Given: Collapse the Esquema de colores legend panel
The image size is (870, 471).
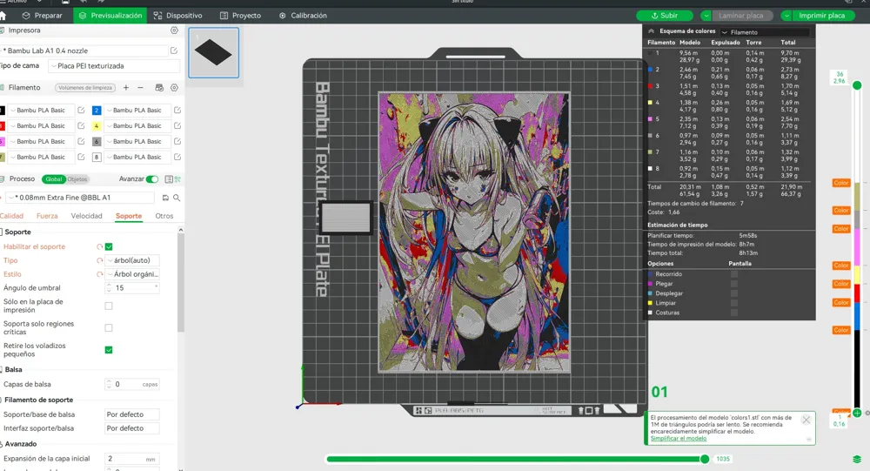Looking at the screenshot, I should point(652,31).
